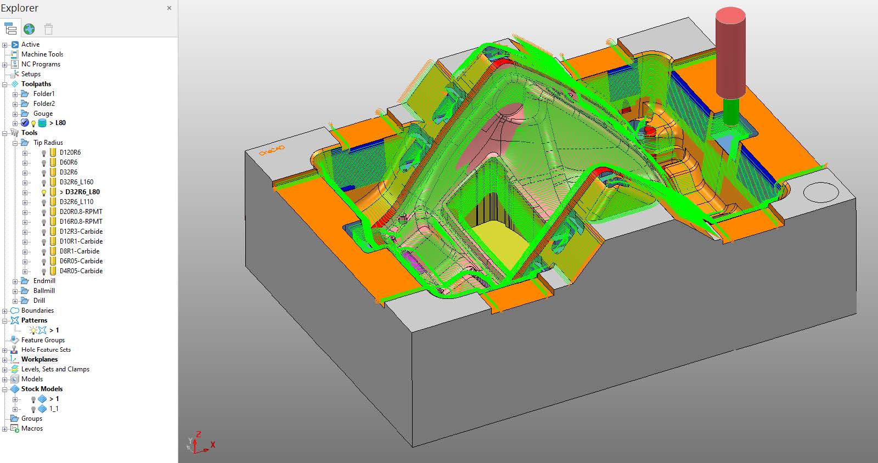Click the Setups icon in tree
The width and height of the screenshot is (878, 463).
click(x=15, y=74)
